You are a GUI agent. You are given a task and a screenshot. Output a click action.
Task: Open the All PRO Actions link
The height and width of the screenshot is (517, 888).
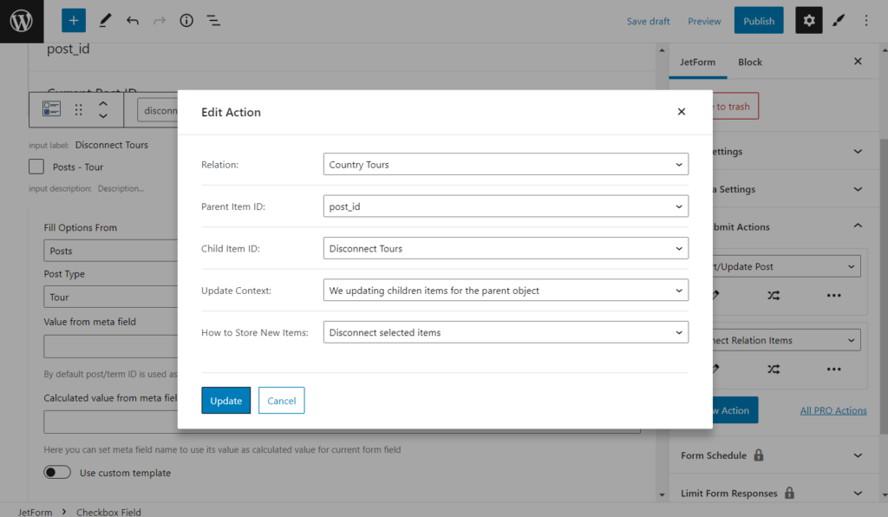(x=833, y=410)
